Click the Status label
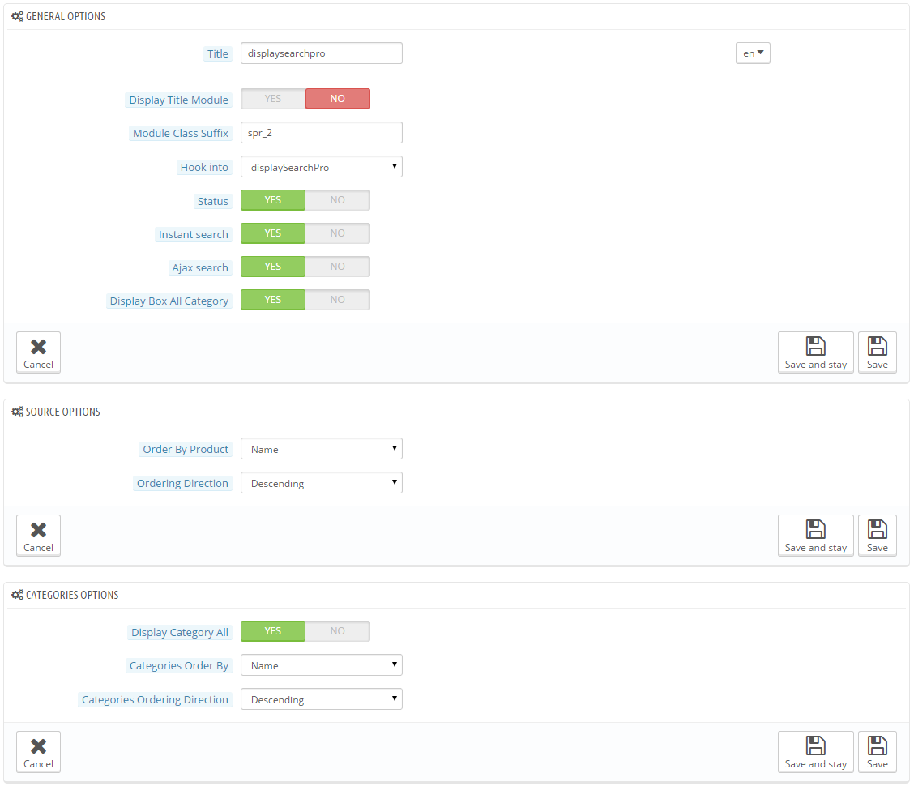This screenshot has width=914, height=786. (x=212, y=201)
